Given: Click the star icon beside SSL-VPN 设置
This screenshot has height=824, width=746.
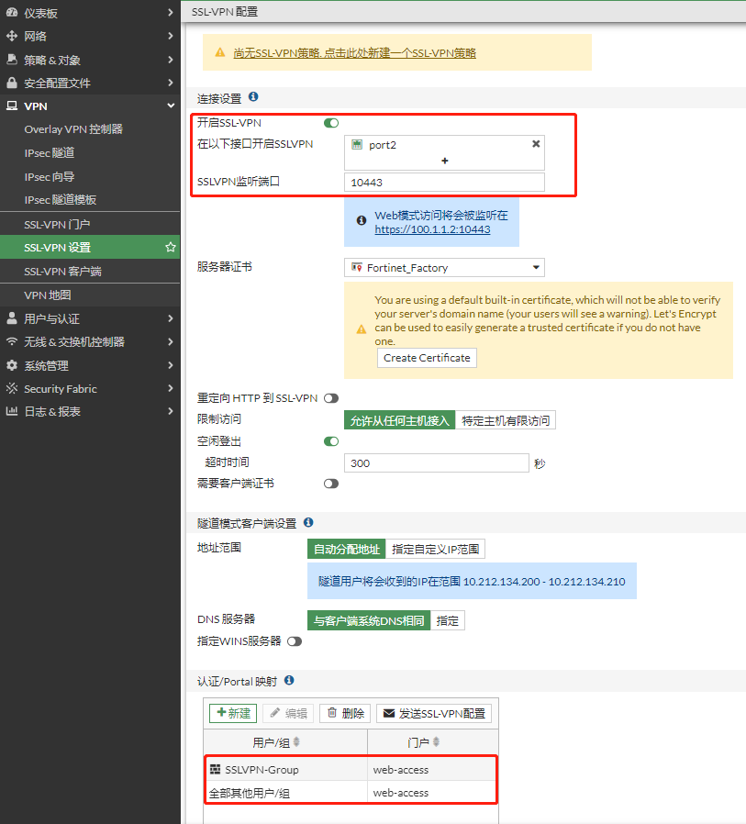Looking at the screenshot, I should click(170, 248).
